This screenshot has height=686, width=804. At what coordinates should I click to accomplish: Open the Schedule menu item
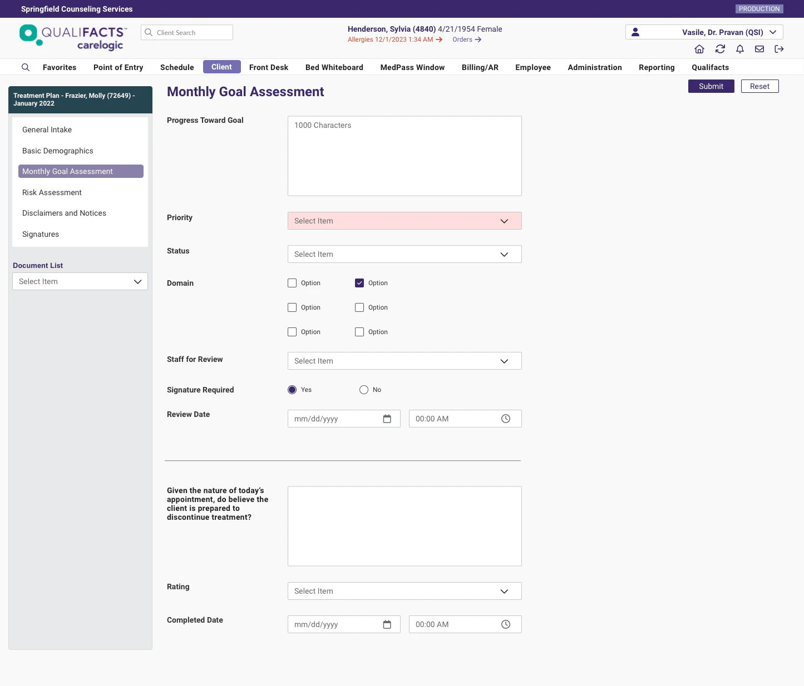tap(176, 67)
